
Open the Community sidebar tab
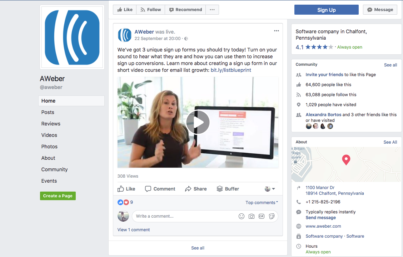pos(55,169)
